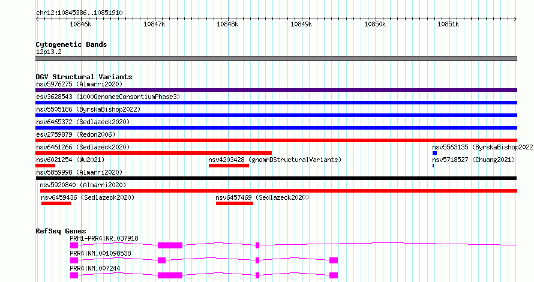Click the tiny blue nsv5718527 marker
The height and width of the screenshot is (282, 534).
pos(433,166)
